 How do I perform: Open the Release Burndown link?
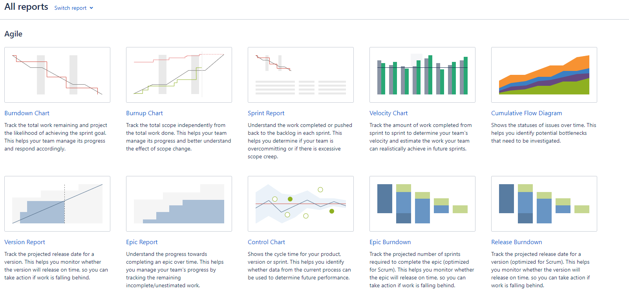[517, 242]
